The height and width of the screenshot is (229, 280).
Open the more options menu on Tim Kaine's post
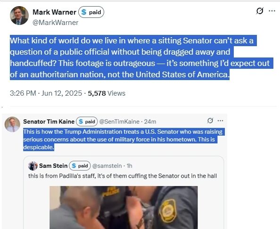coord(220,121)
